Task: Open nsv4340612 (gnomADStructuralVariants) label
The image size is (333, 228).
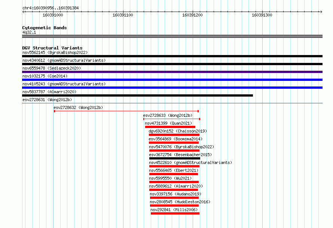Action: pyautogui.click(x=64, y=60)
